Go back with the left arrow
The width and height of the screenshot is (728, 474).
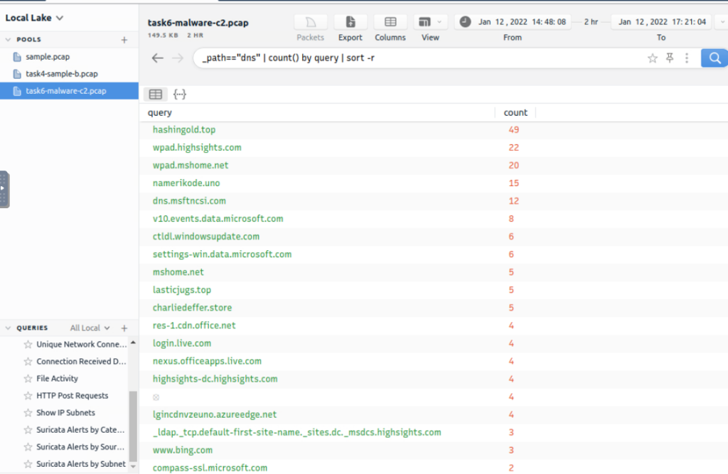158,58
